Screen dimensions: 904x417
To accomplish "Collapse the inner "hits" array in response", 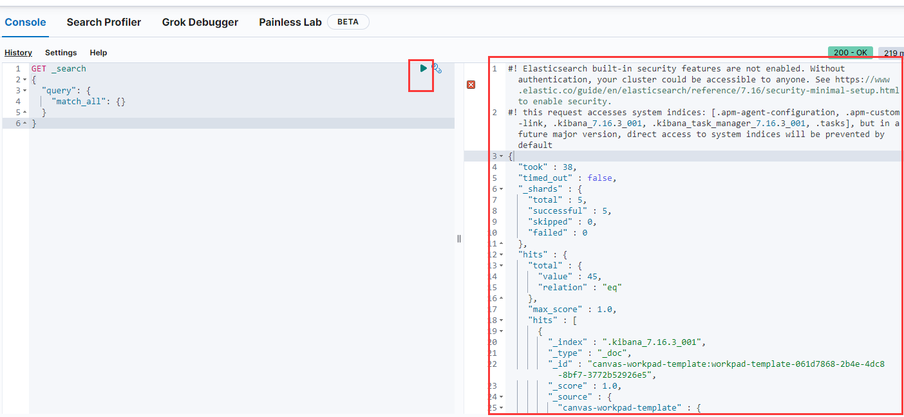I will 501,320.
